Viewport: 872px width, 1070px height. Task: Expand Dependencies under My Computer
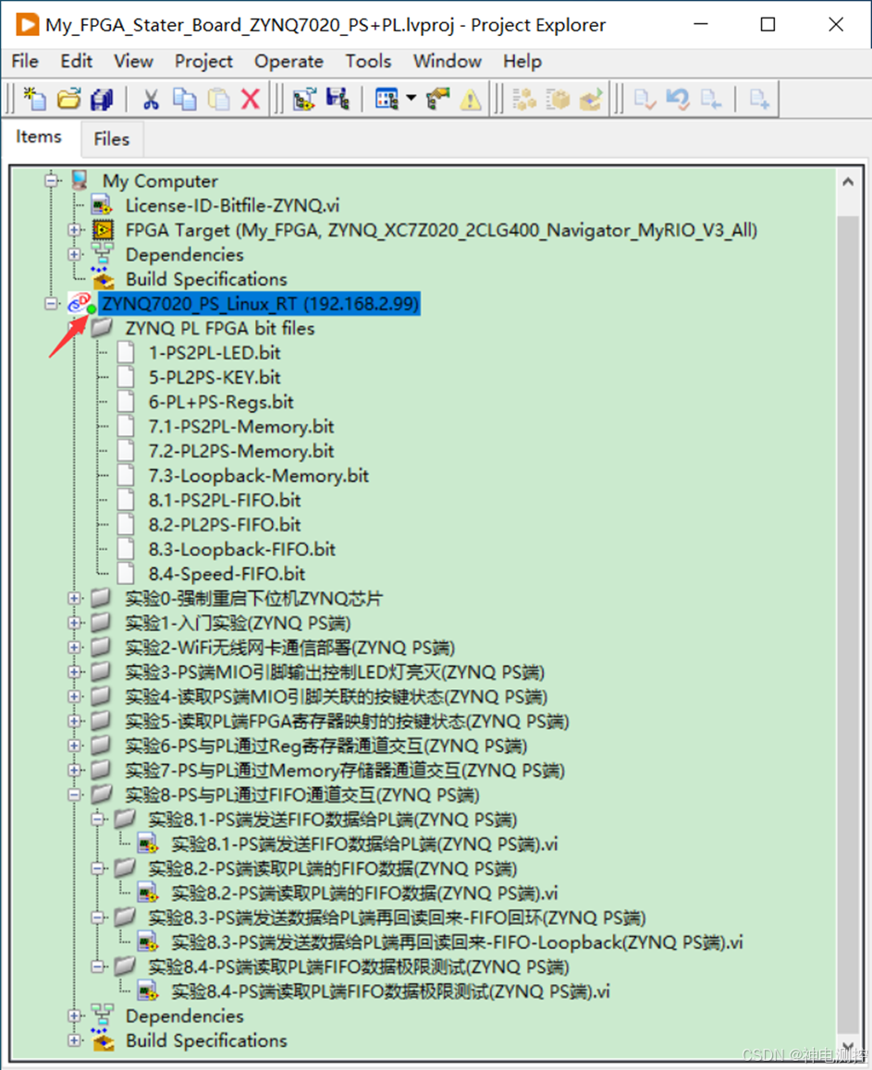pos(74,254)
